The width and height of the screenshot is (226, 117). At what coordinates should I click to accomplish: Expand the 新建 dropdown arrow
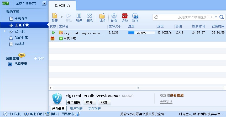(61, 17)
